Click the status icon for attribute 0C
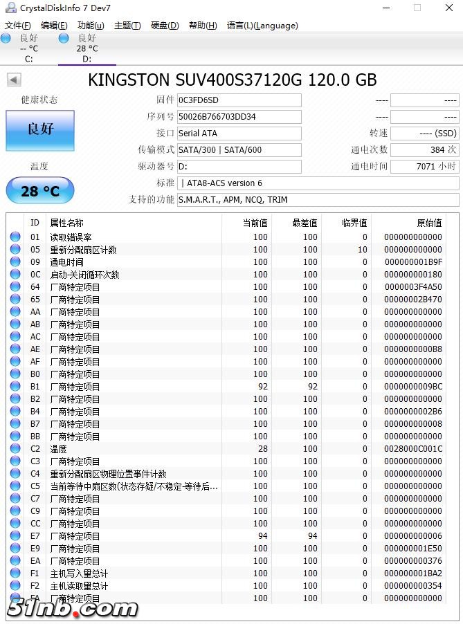 point(15,274)
